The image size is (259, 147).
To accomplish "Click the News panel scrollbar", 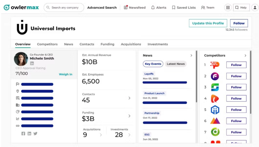I will [x=196, y=76].
